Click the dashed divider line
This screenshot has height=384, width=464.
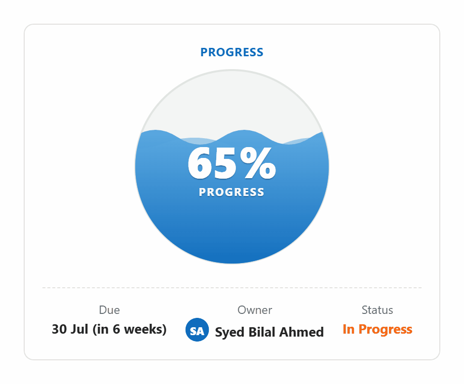(232, 287)
